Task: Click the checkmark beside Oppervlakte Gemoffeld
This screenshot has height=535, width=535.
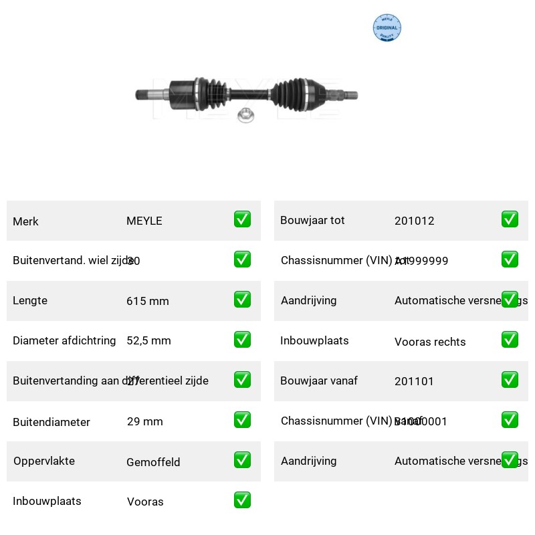Action: (242, 460)
